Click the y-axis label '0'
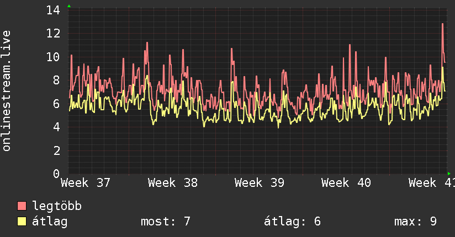The height and width of the screenshot is (237, 455). [x=56, y=174]
